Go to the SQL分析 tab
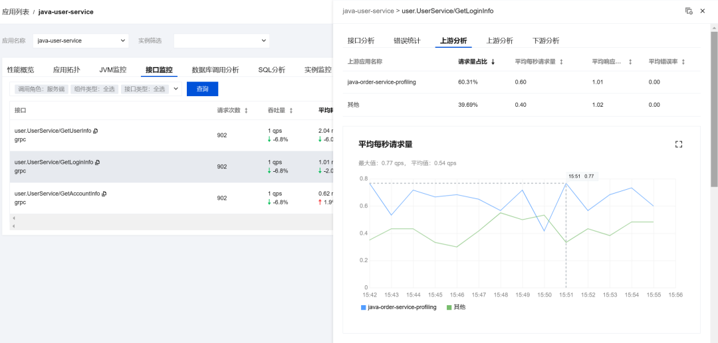 tap(271, 70)
